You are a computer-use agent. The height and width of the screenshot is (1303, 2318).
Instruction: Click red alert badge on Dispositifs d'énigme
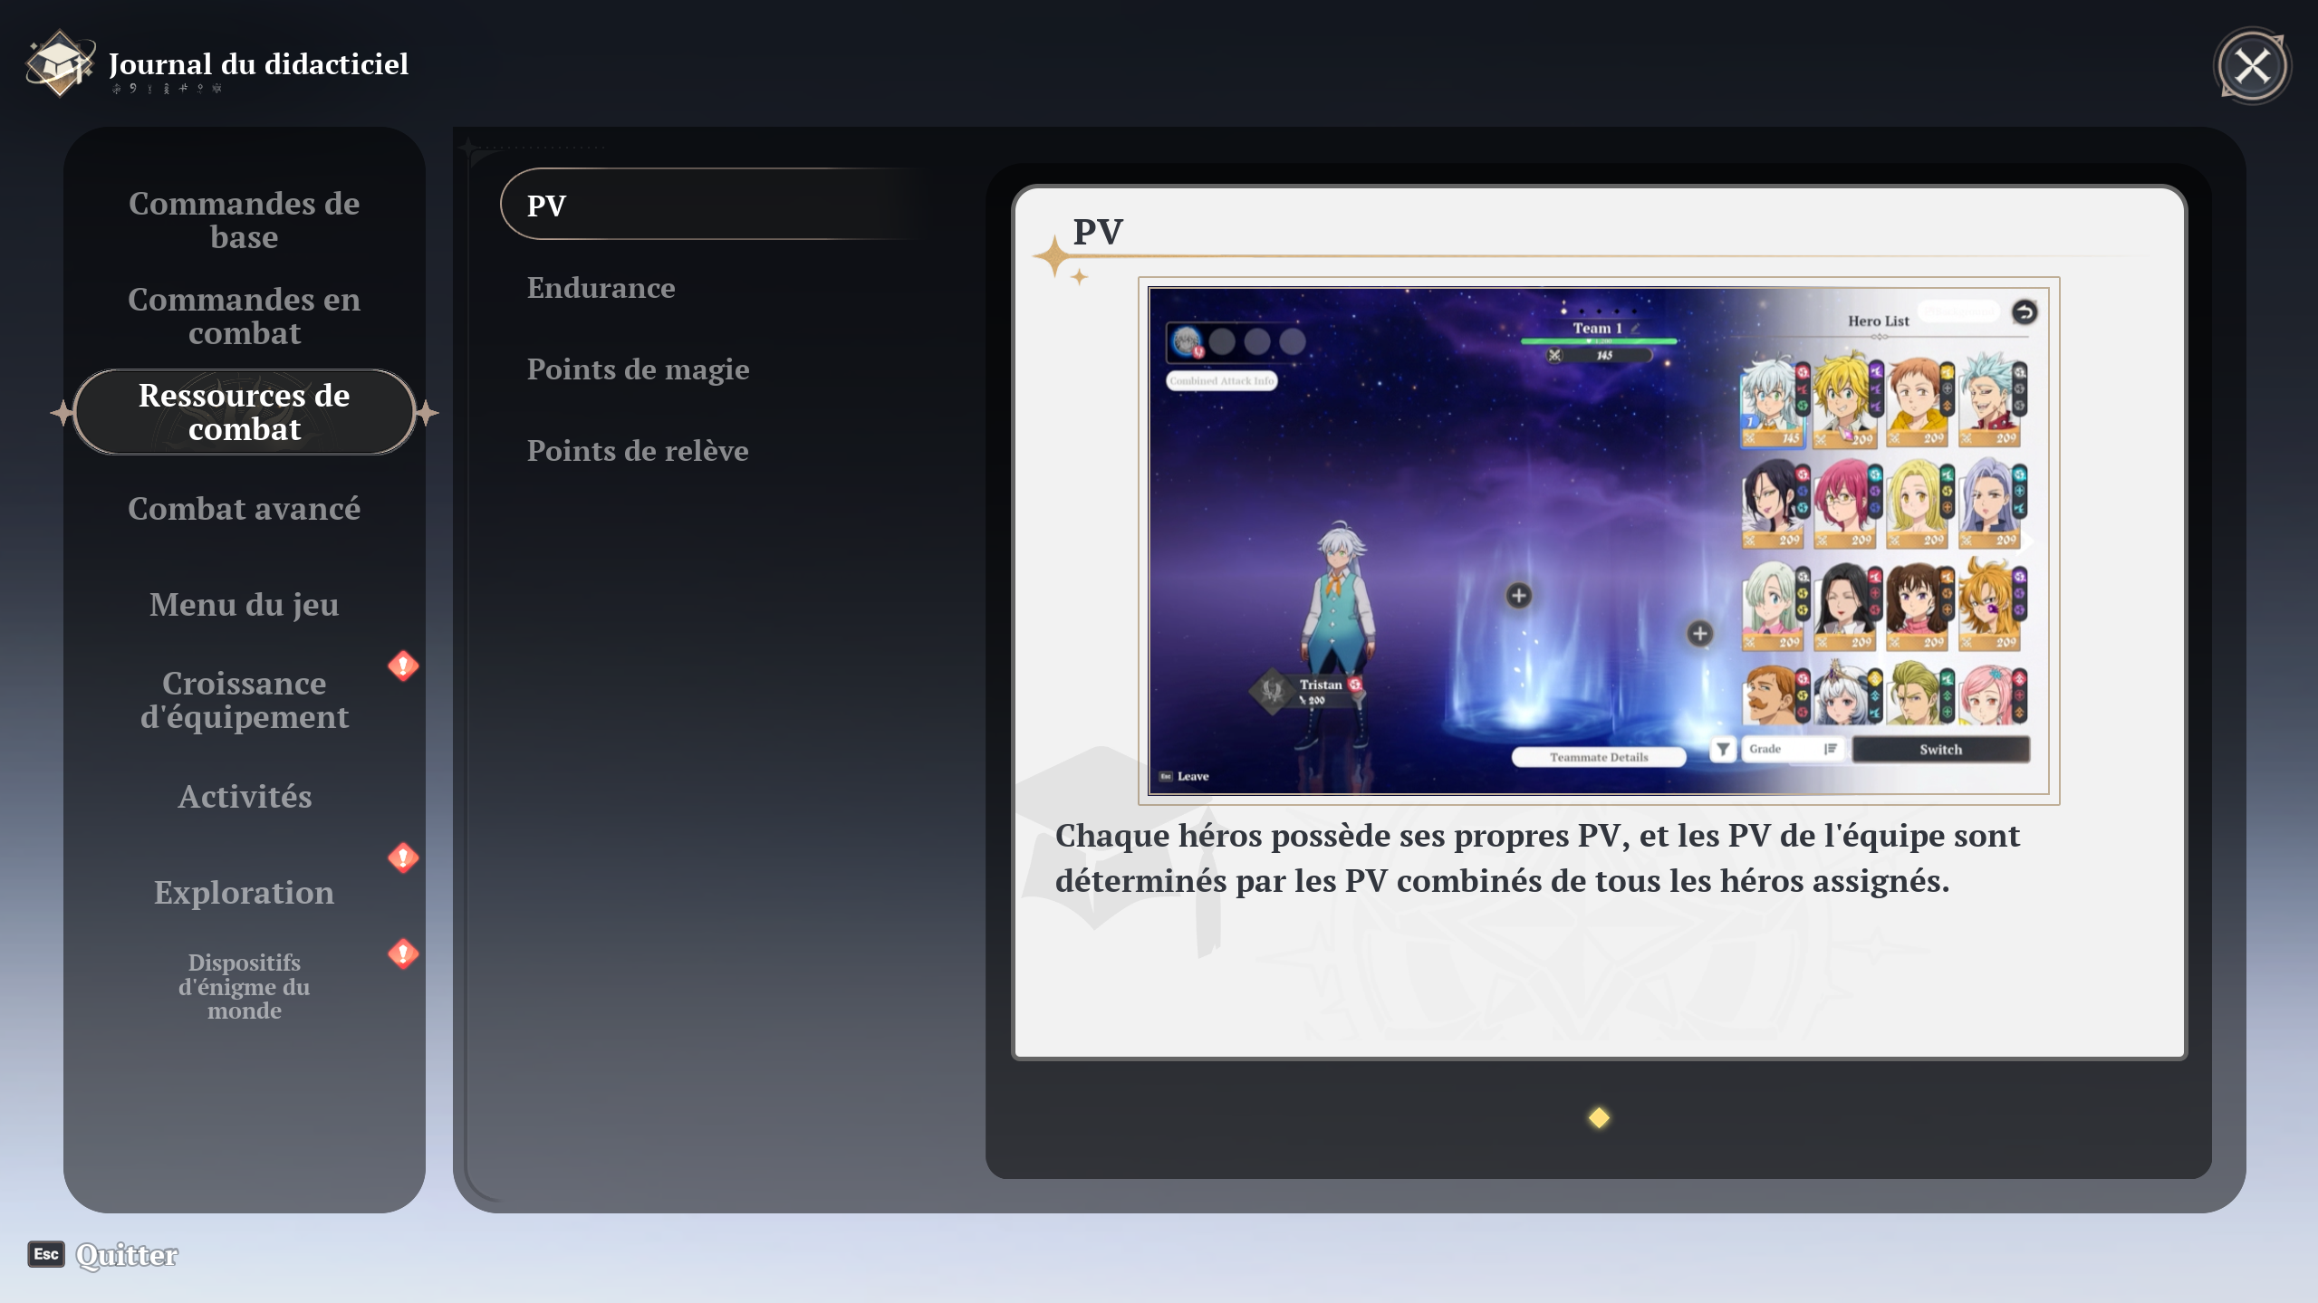[403, 953]
